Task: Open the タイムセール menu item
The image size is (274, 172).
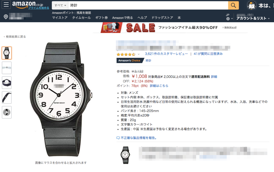Action: click(x=81, y=18)
